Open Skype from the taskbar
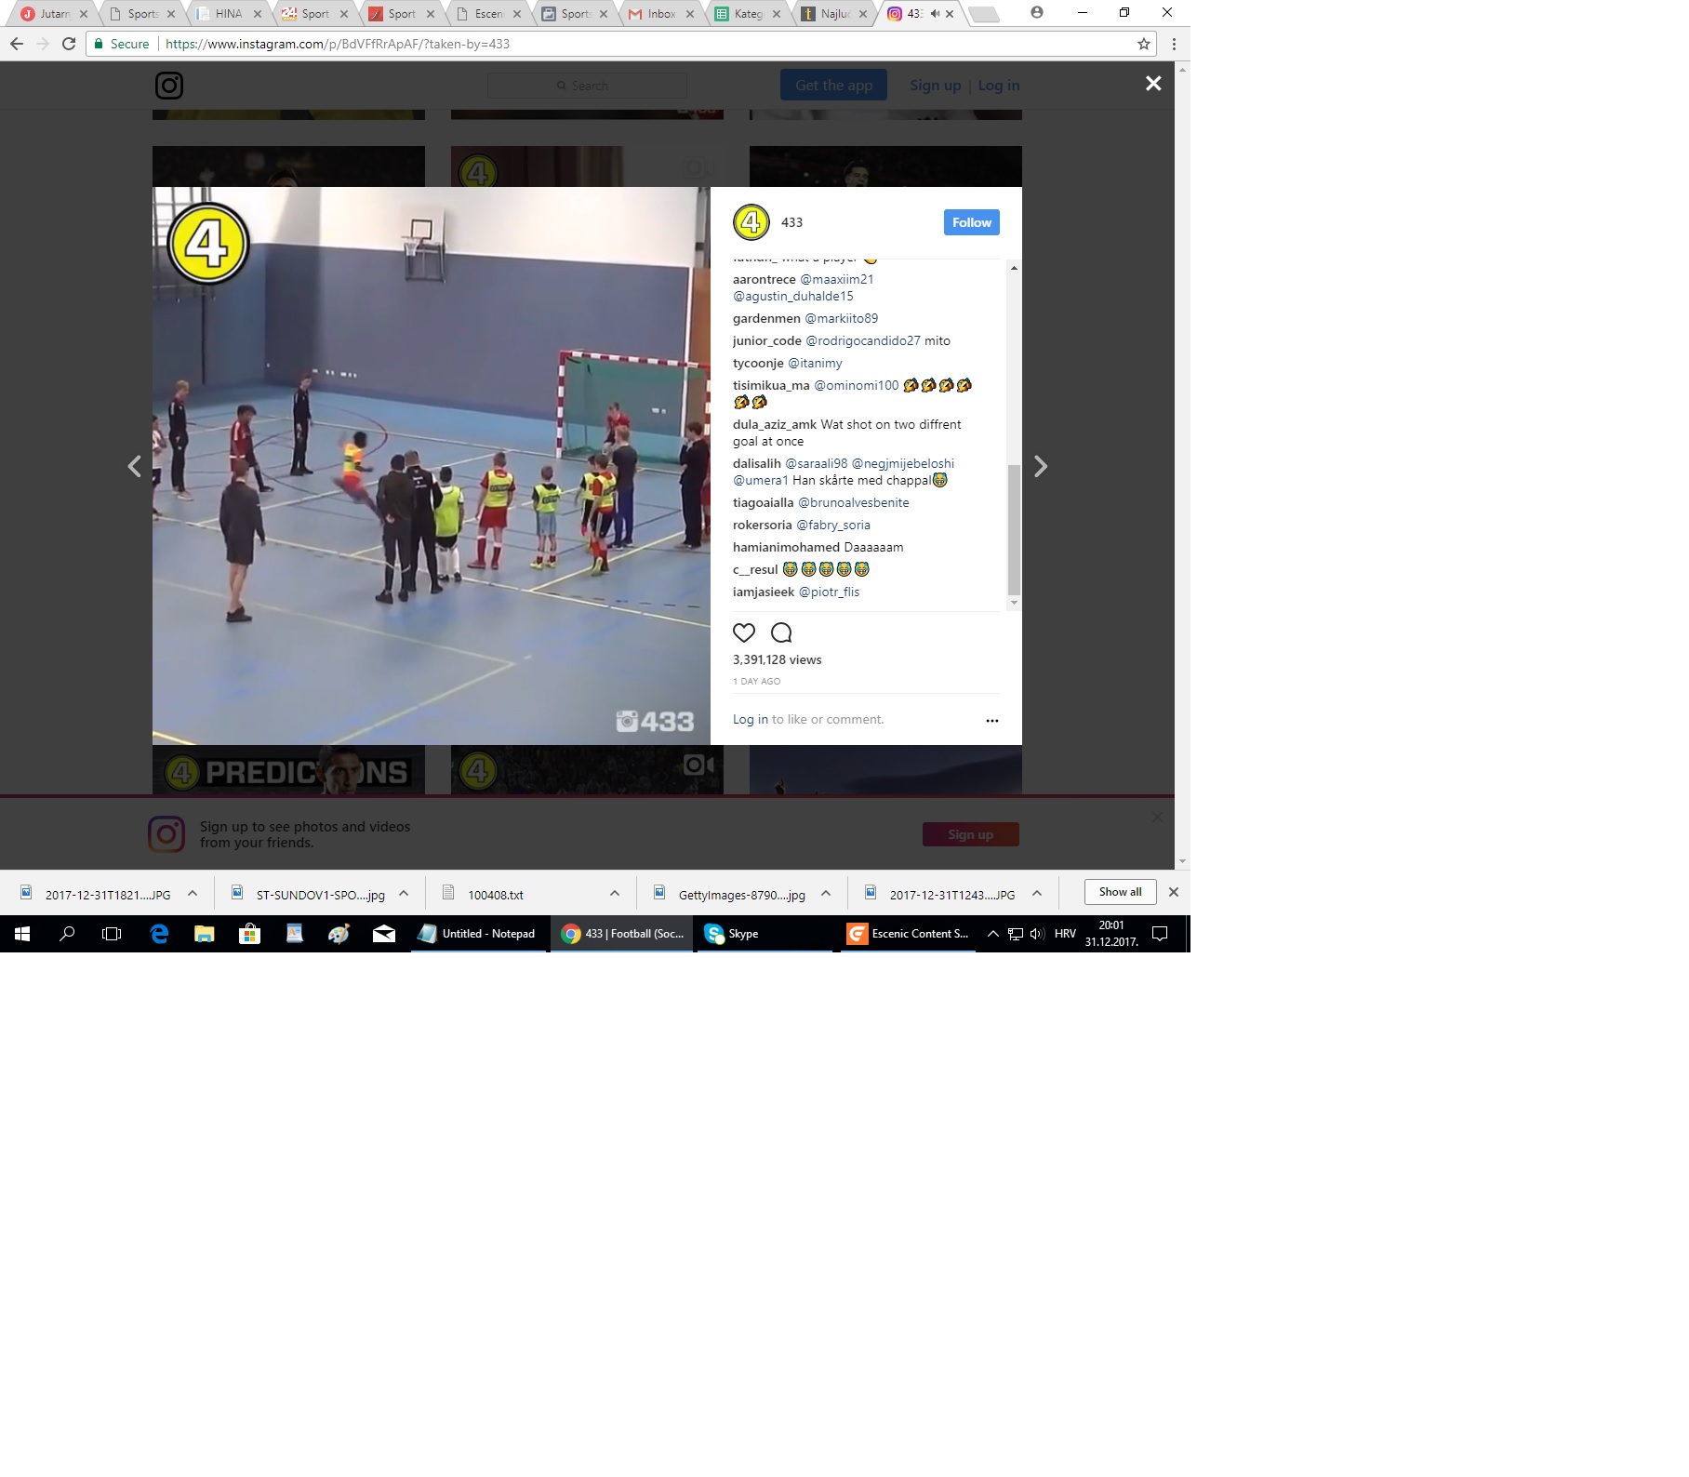This screenshot has height=1477, width=1689. coord(733,934)
